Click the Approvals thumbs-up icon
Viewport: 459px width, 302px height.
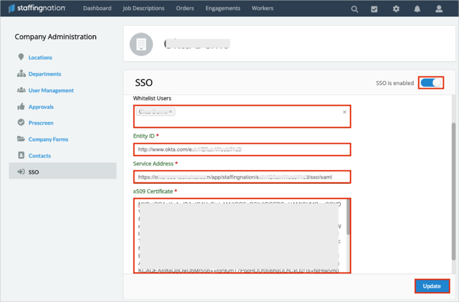point(21,106)
